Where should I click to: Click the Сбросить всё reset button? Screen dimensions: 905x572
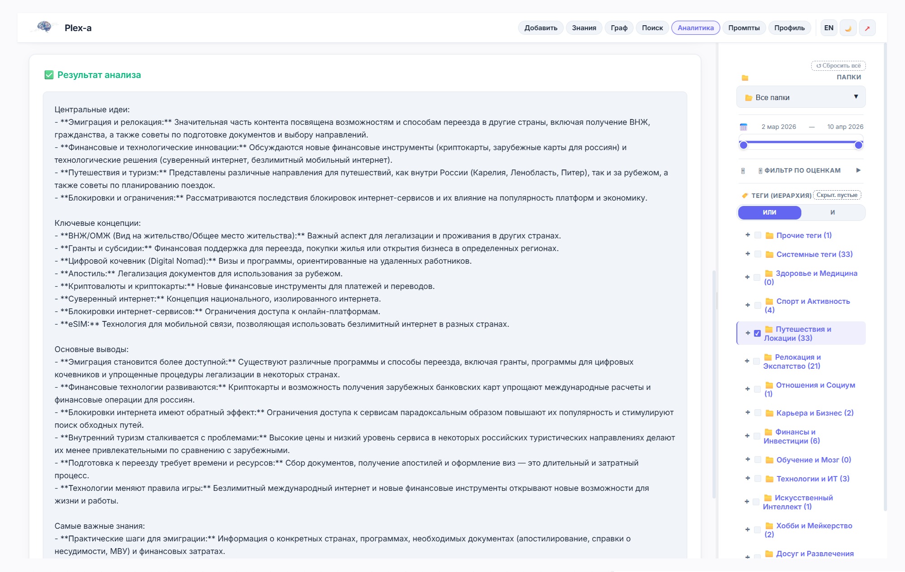point(838,65)
